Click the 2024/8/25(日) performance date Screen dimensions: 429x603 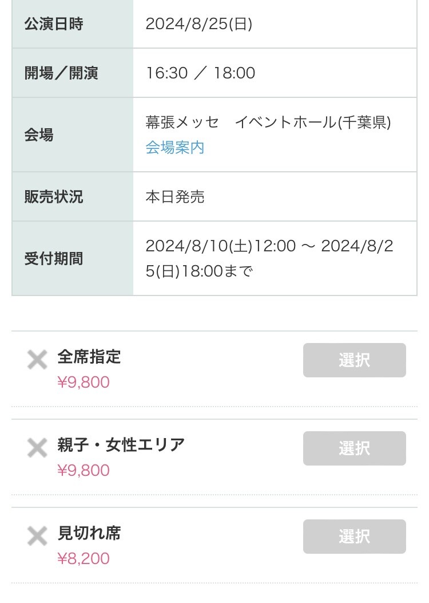[x=199, y=24]
